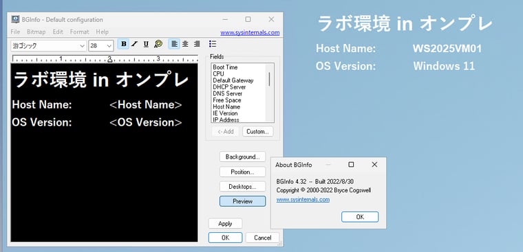Maximize the BGInfo main window
The width and height of the screenshot is (523, 252).
tap(248, 19)
